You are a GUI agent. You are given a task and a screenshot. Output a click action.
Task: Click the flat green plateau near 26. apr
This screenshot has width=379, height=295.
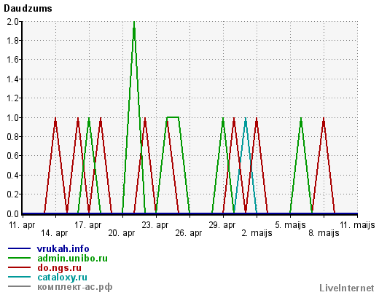tap(173, 117)
